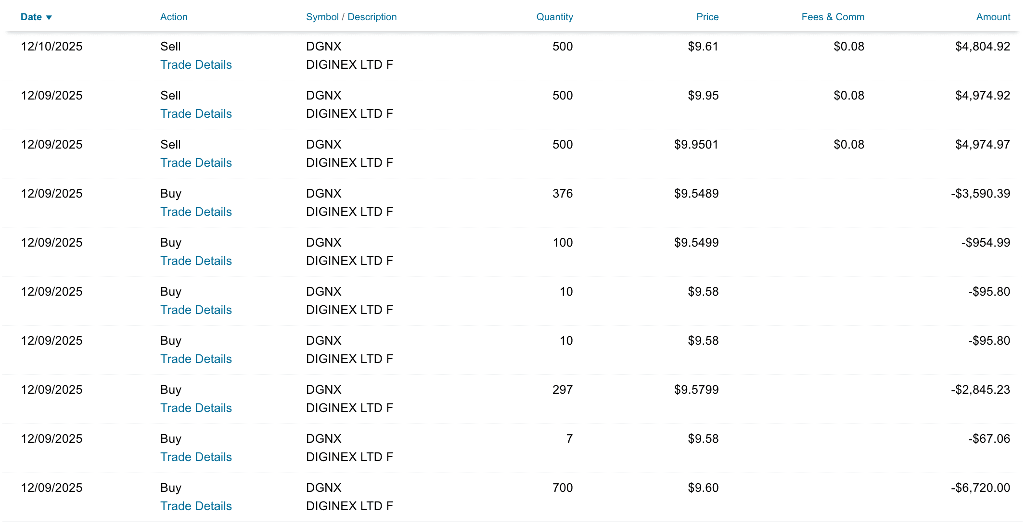Open Trade Details for 297-share buy
Screen dimensions: 1026x525
click(x=196, y=408)
